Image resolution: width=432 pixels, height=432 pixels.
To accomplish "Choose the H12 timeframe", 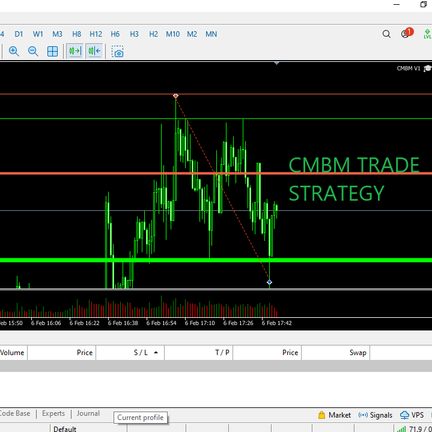I will coord(96,34).
